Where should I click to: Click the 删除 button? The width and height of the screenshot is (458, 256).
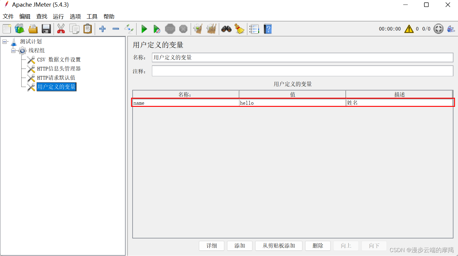[318, 246]
